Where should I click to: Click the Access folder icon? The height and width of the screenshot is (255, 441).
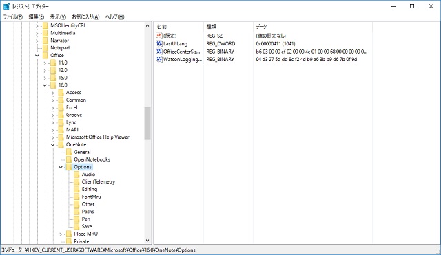coord(61,93)
